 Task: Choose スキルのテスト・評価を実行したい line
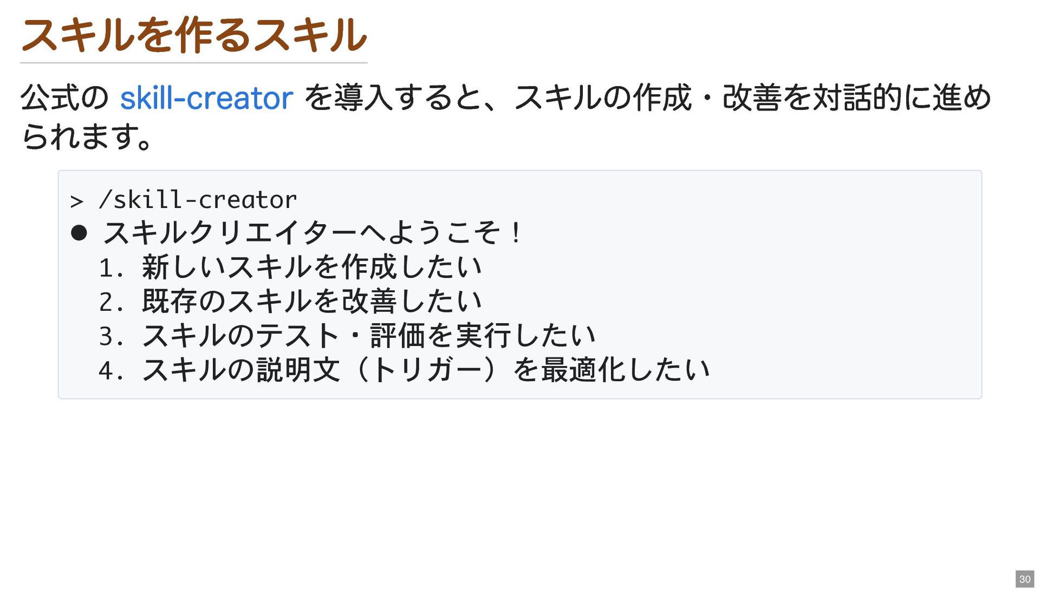point(368,336)
